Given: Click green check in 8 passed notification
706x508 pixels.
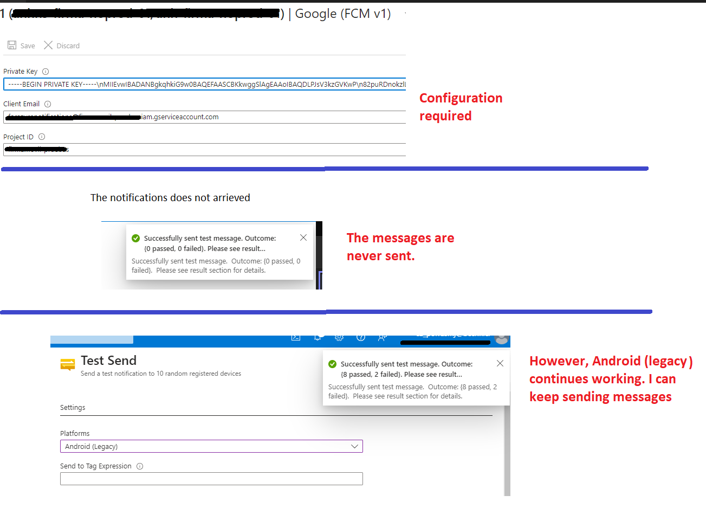Looking at the screenshot, I should (333, 364).
